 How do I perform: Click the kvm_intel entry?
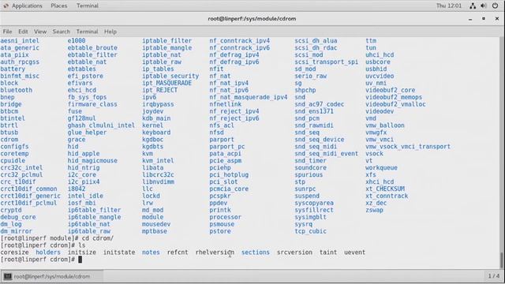click(158, 161)
